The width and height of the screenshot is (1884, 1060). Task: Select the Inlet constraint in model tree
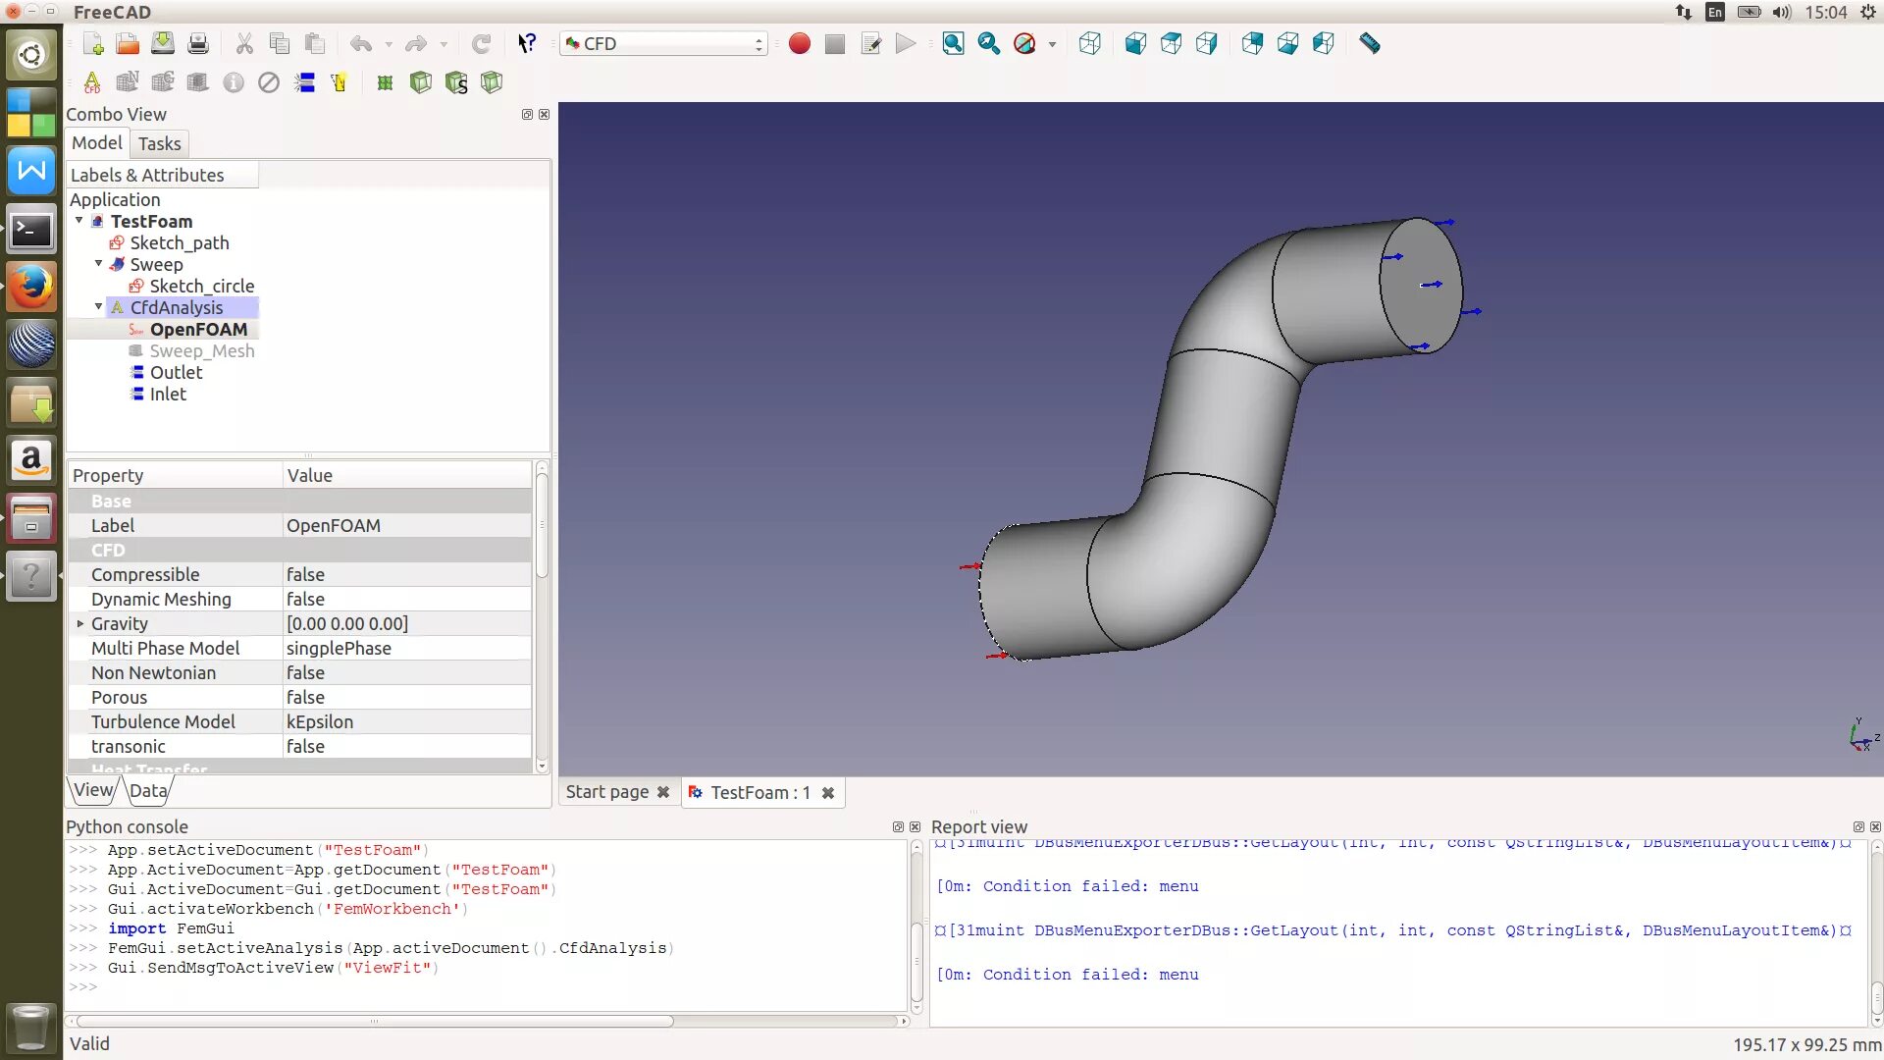click(x=167, y=395)
